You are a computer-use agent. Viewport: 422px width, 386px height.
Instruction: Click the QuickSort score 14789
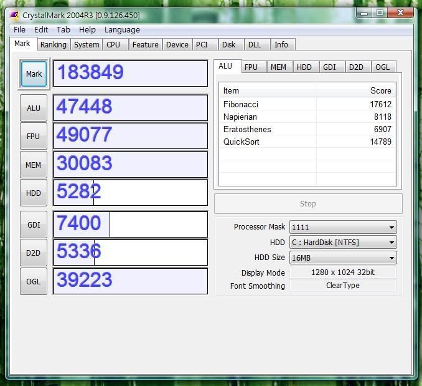[380, 142]
